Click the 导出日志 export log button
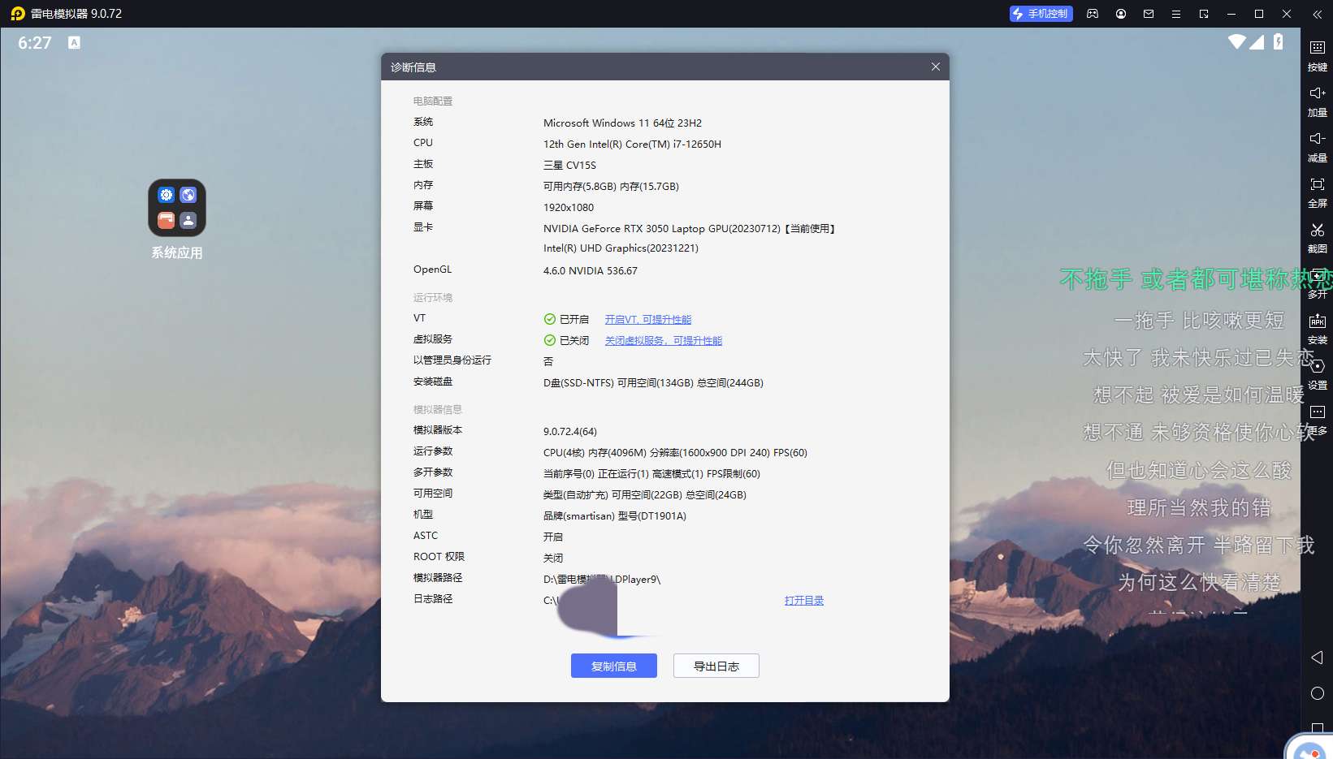The image size is (1333, 759). tap(716, 666)
